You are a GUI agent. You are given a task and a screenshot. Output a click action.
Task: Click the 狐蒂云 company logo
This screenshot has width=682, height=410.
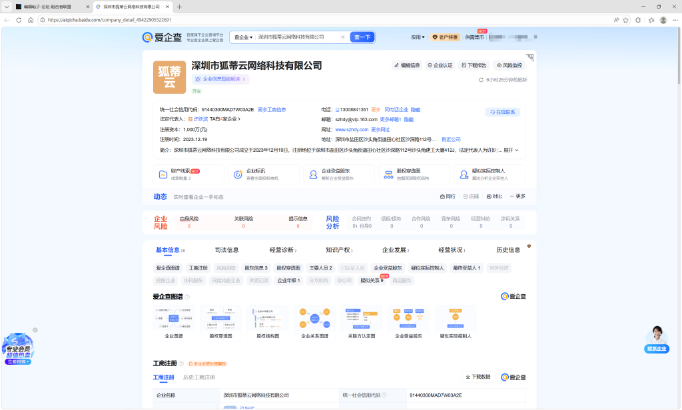click(x=170, y=77)
